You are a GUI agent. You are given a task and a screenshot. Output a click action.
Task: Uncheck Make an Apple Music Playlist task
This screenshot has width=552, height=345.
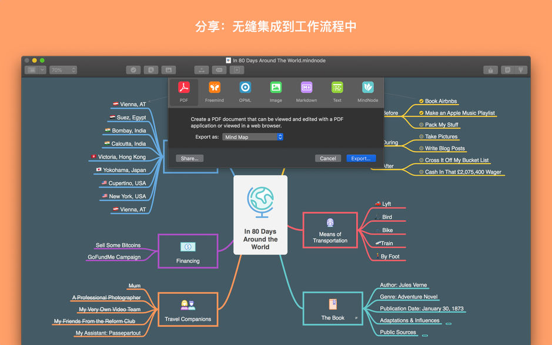click(x=421, y=113)
